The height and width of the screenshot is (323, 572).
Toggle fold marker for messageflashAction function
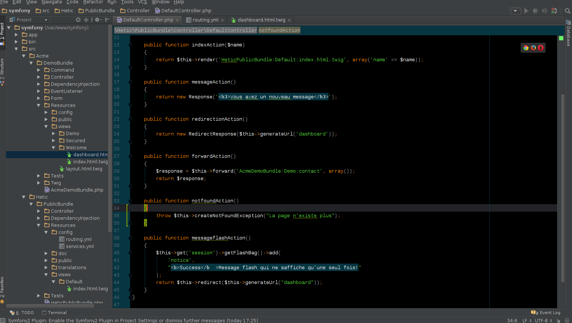[x=130, y=238]
